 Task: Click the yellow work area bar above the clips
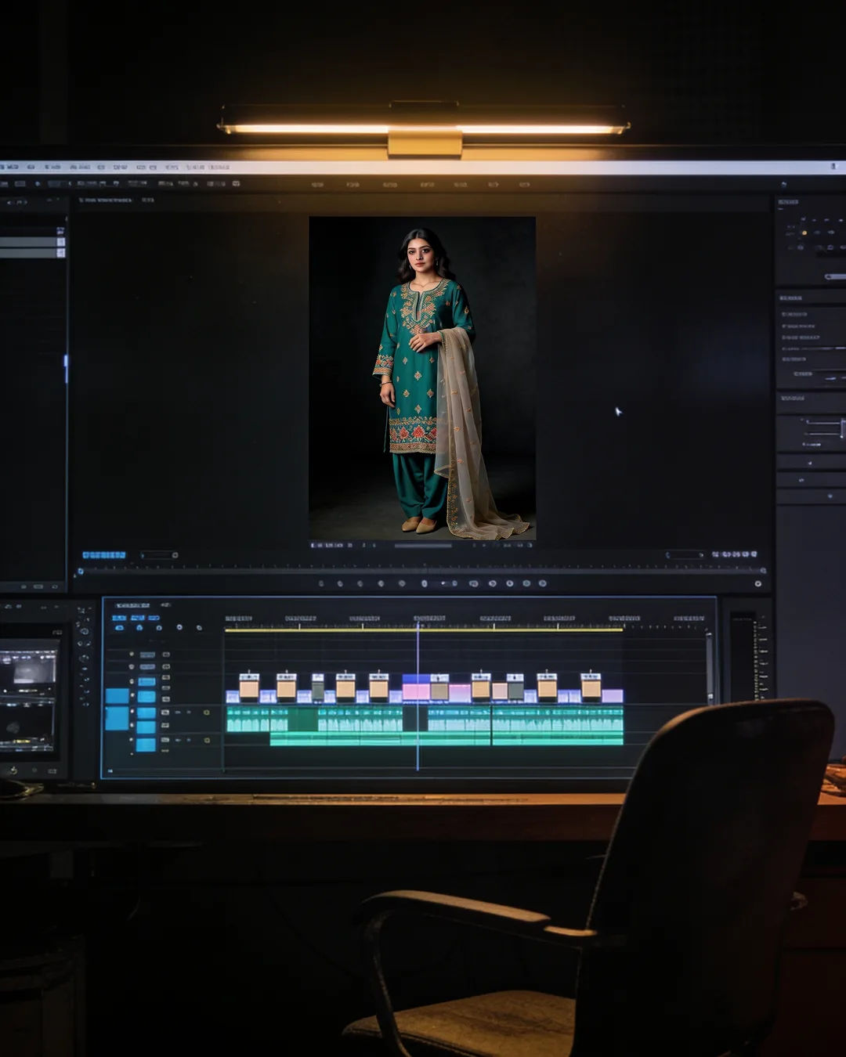(x=424, y=629)
